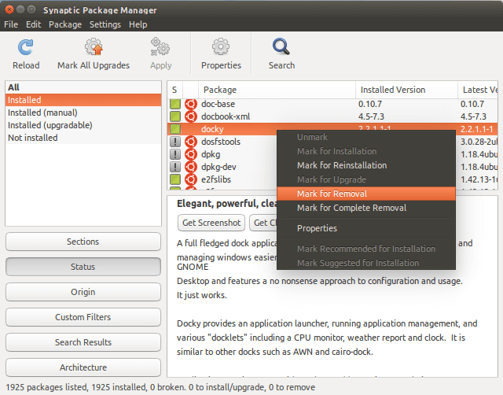Click the status mark box for dosfstools
The height and width of the screenshot is (395, 503).
[x=175, y=142]
